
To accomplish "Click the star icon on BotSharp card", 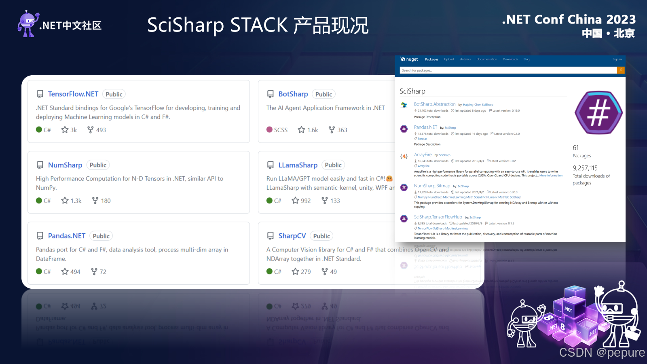I will pyautogui.click(x=301, y=129).
